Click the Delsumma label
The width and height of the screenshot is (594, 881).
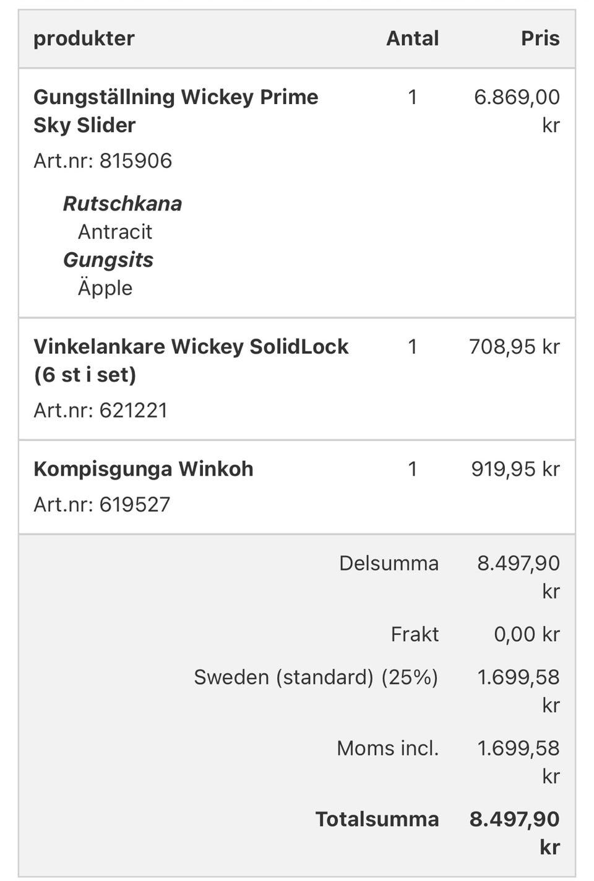pyautogui.click(x=389, y=563)
